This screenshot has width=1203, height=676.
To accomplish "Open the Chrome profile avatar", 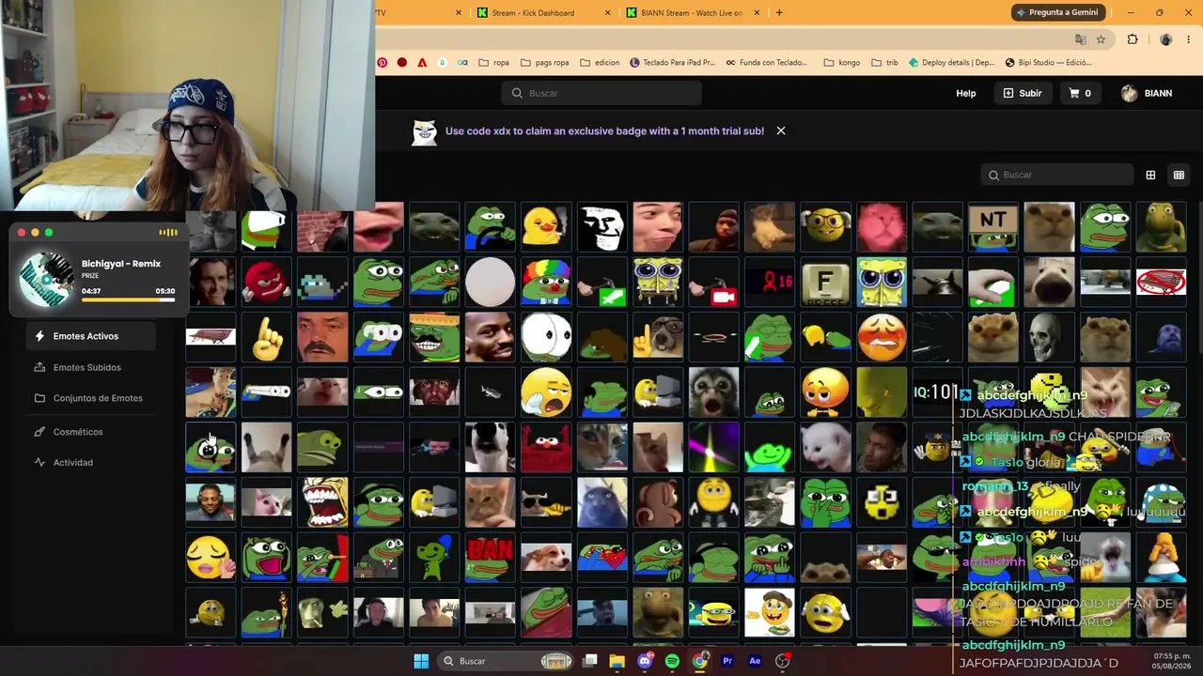I will 1165,39.
